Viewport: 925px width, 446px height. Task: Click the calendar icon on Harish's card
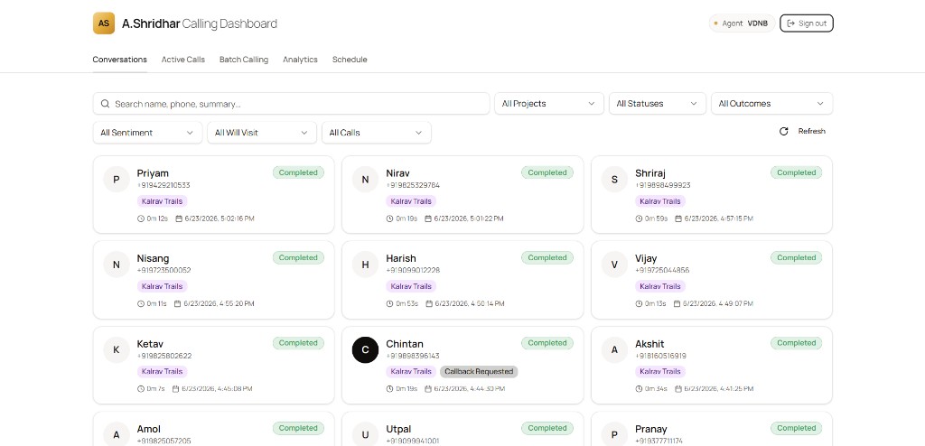429,304
